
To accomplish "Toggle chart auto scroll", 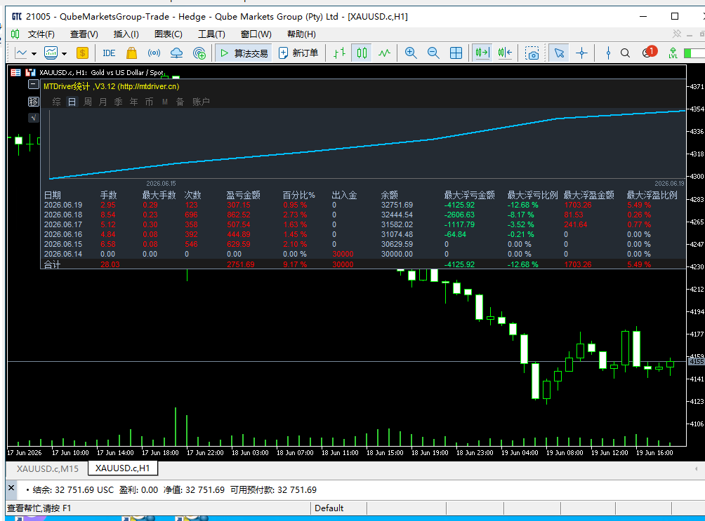I will (x=482, y=53).
